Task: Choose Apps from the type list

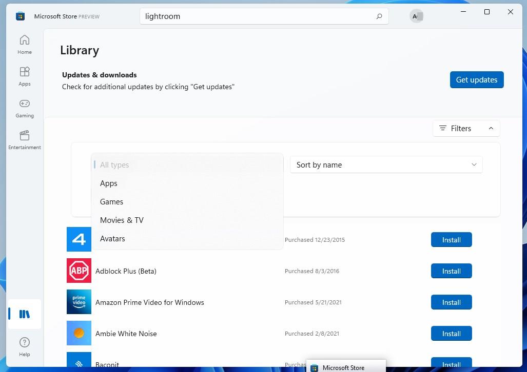Action: [187, 183]
